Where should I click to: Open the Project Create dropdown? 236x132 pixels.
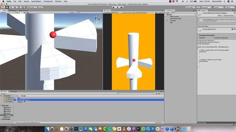tap(3, 93)
